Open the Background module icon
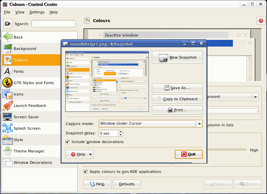This screenshot has height=194, width=267. (8, 48)
